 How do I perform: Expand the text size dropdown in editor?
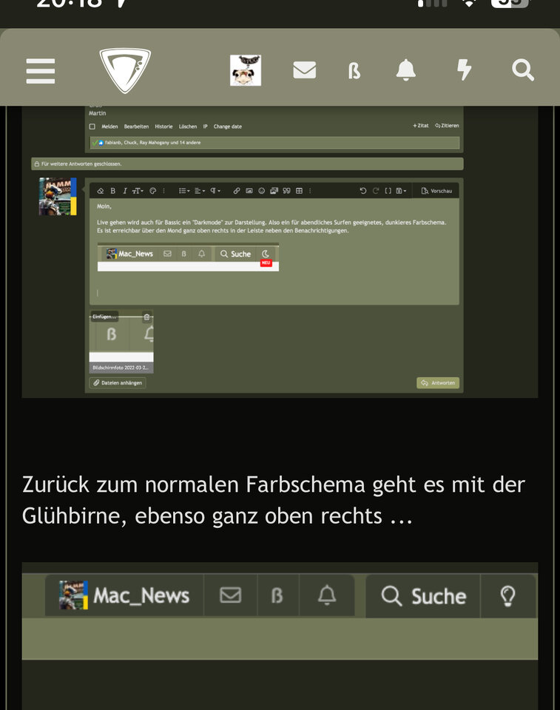click(x=138, y=191)
